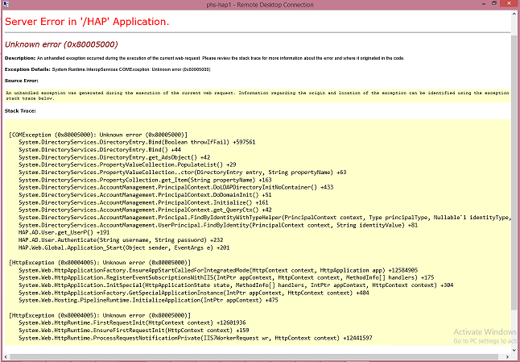Click the horizontal scrollbar right arrow

pos(506,357)
